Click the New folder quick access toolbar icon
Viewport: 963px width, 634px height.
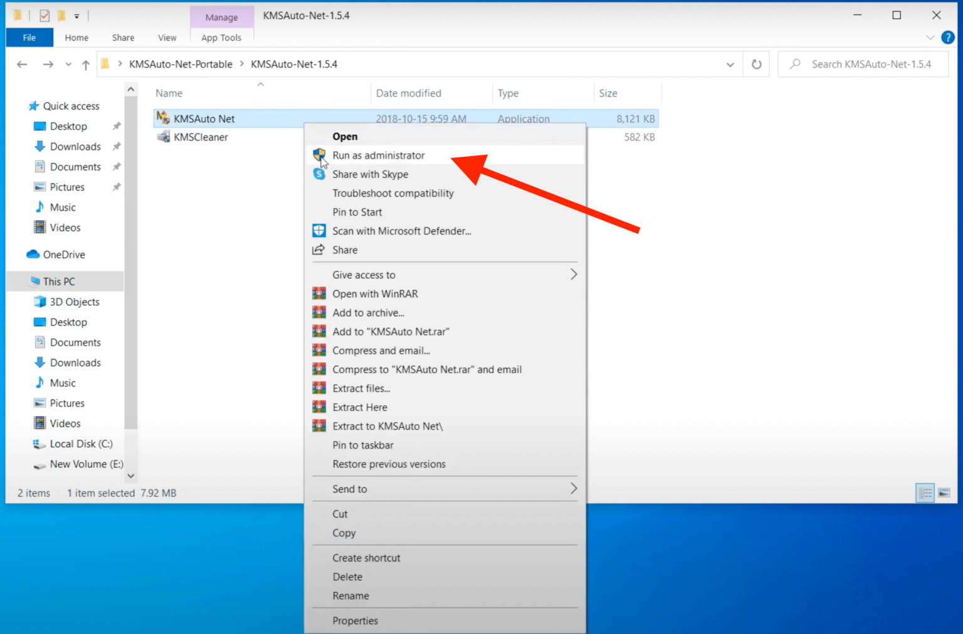(x=61, y=15)
